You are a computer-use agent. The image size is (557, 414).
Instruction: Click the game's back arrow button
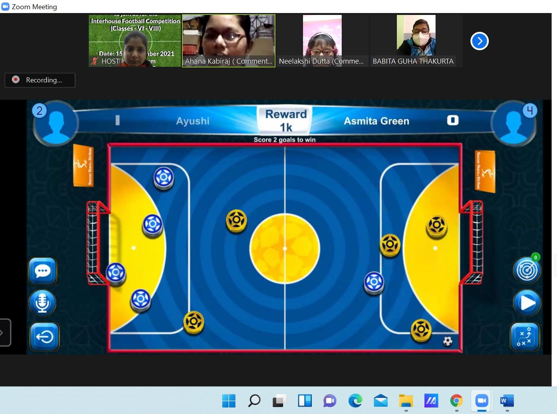[x=44, y=337]
